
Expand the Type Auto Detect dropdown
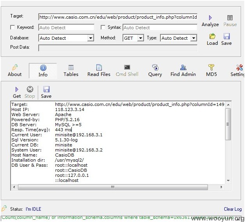[x=194, y=38]
